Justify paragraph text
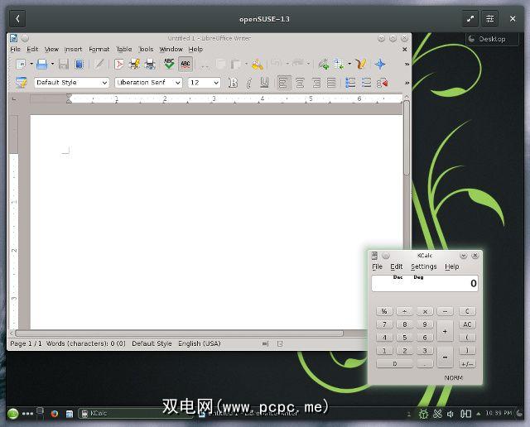 331,83
